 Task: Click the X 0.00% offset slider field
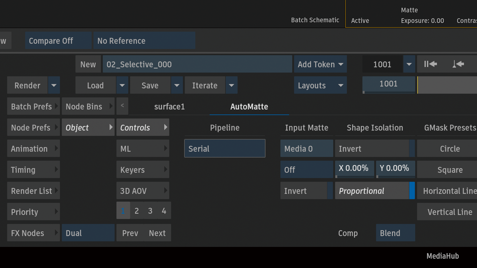354,168
